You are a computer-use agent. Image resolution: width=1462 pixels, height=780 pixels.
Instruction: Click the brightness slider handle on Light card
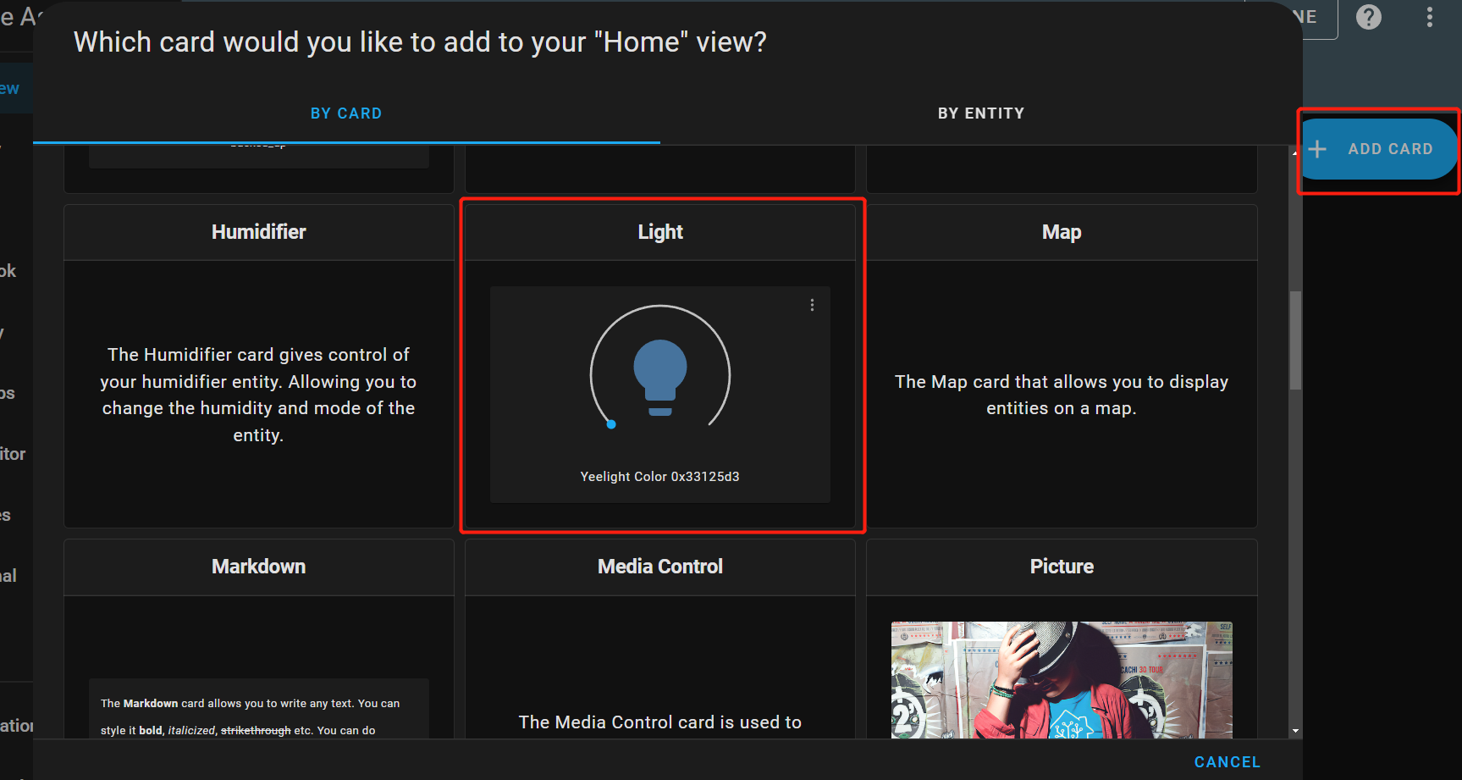(611, 424)
